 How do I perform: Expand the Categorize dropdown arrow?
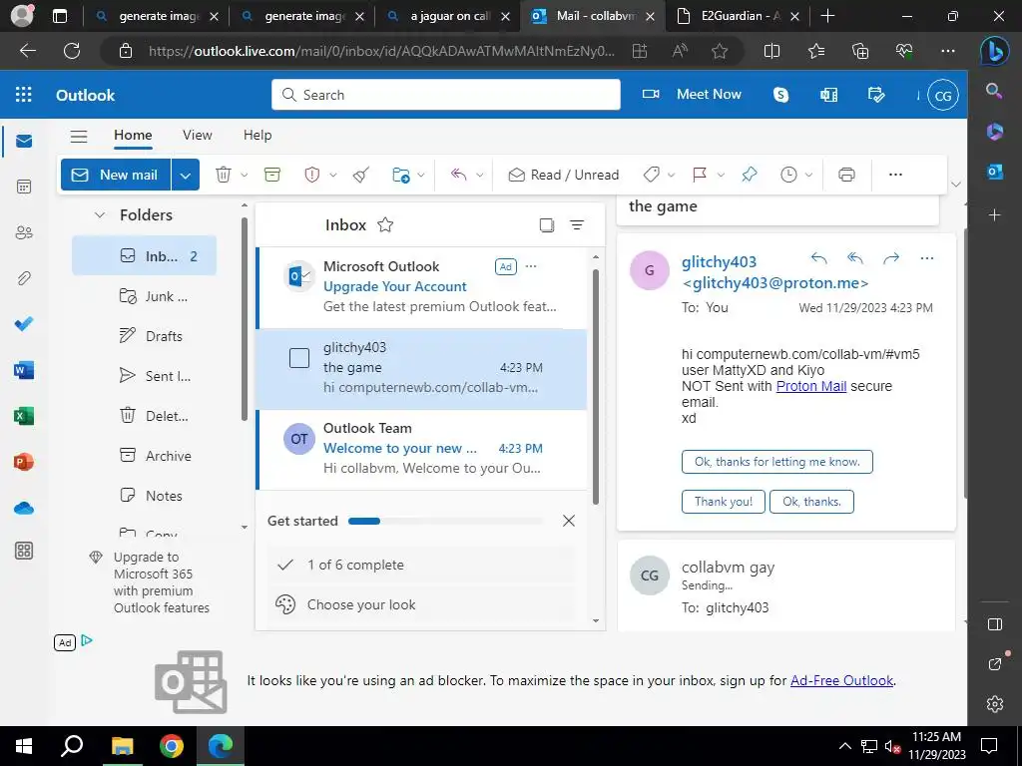(x=671, y=175)
